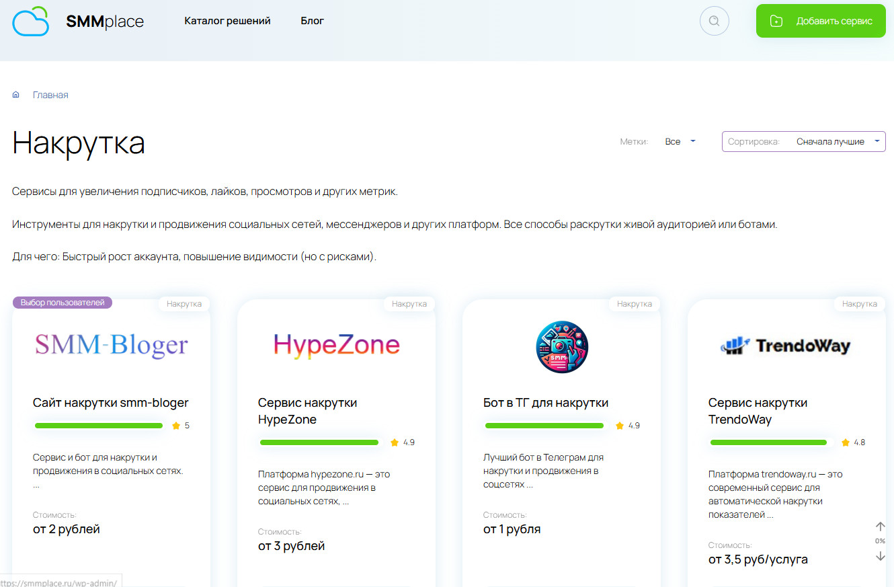The height and width of the screenshot is (587, 894).
Task: Click the home breadcrumb icon
Action: (x=16, y=95)
